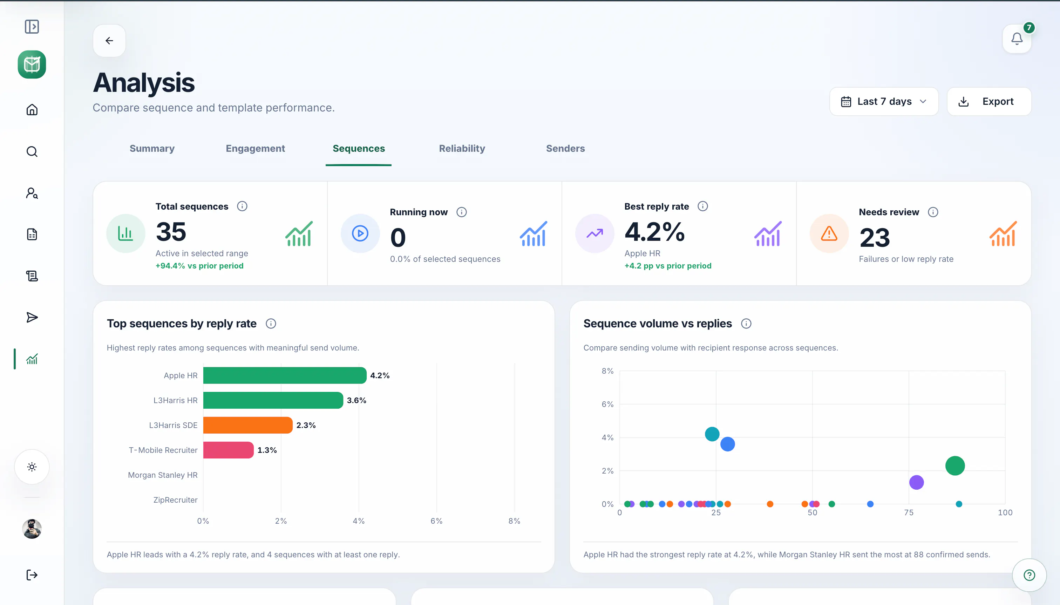Export the analysis report

(x=989, y=101)
